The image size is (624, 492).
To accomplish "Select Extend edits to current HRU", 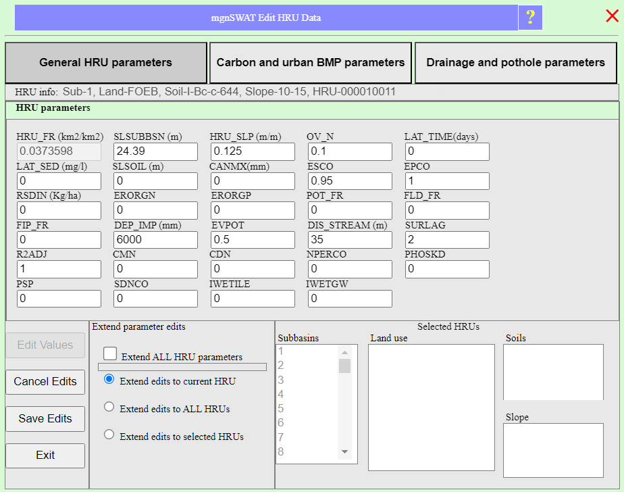I will tap(109, 379).
